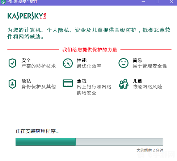
Task: Click the shield checkmark 安全 icon
Action: 12,63
